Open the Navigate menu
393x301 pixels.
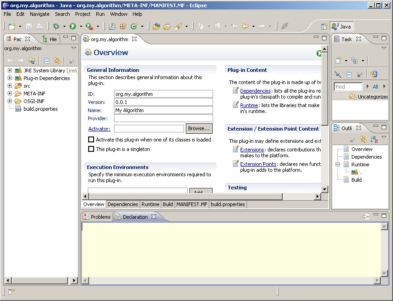click(x=40, y=14)
